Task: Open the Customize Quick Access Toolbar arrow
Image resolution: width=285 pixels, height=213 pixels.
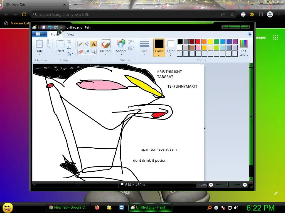Action: [61, 27]
